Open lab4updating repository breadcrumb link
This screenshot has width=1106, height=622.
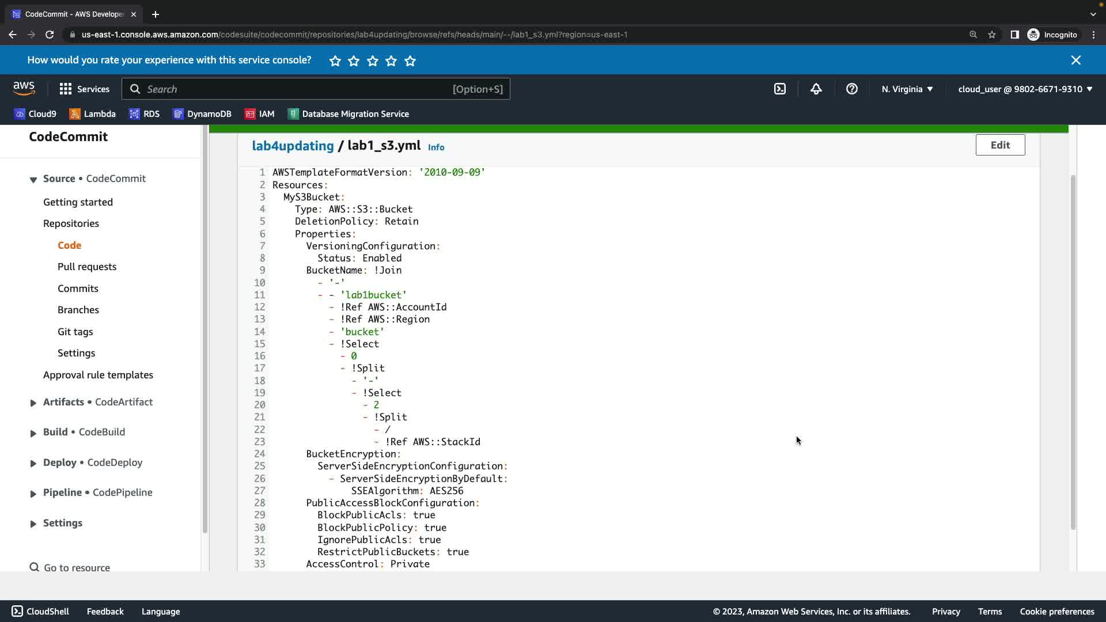[x=293, y=146]
